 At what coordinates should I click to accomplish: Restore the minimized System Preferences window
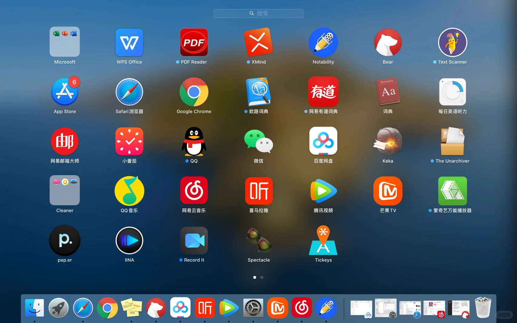tap(385, 308)
